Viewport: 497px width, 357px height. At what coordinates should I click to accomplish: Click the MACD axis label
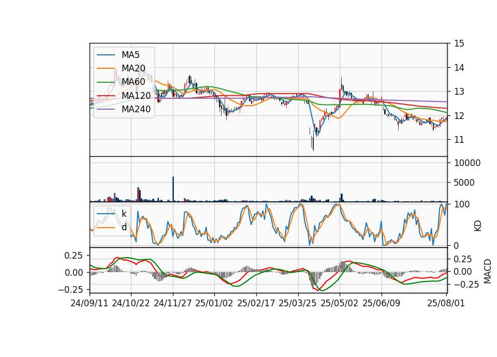488,271
